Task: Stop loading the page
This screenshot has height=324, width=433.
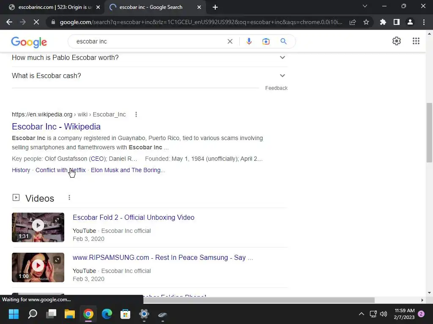Action: 36,22
